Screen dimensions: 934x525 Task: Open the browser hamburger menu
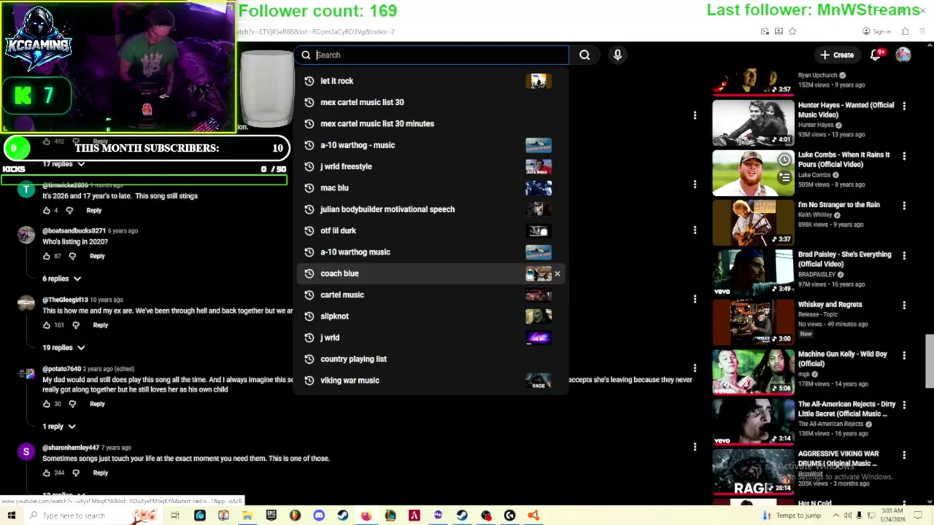click(922, 31)
